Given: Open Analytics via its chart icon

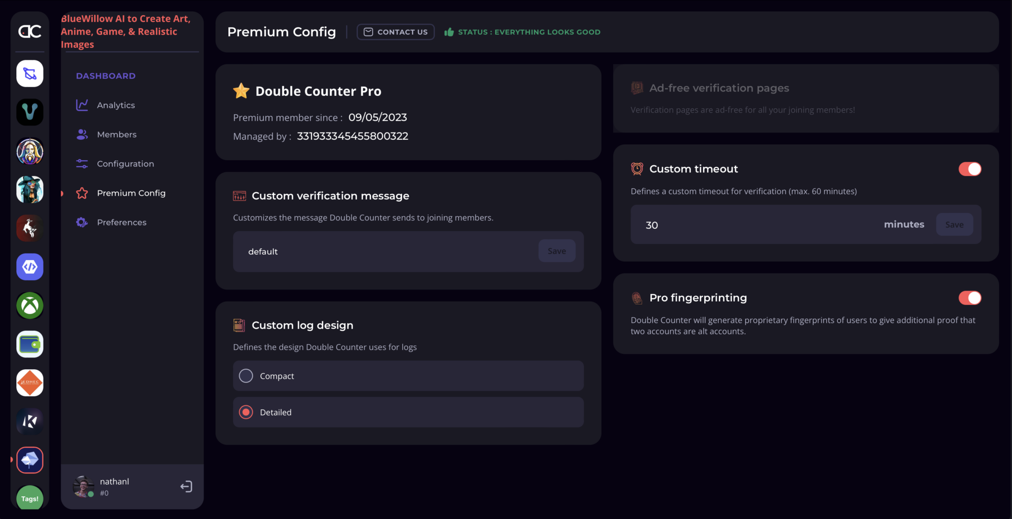Looking at the screenshot, I should click(82, 105).
